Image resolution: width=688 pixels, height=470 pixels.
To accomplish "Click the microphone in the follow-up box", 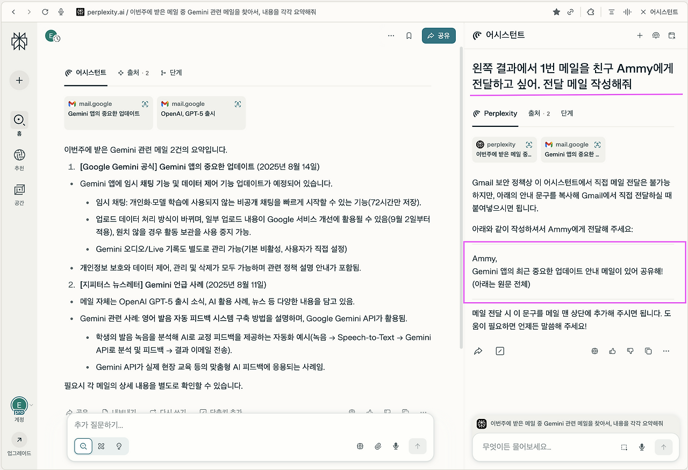I will (x=396, y=446).
